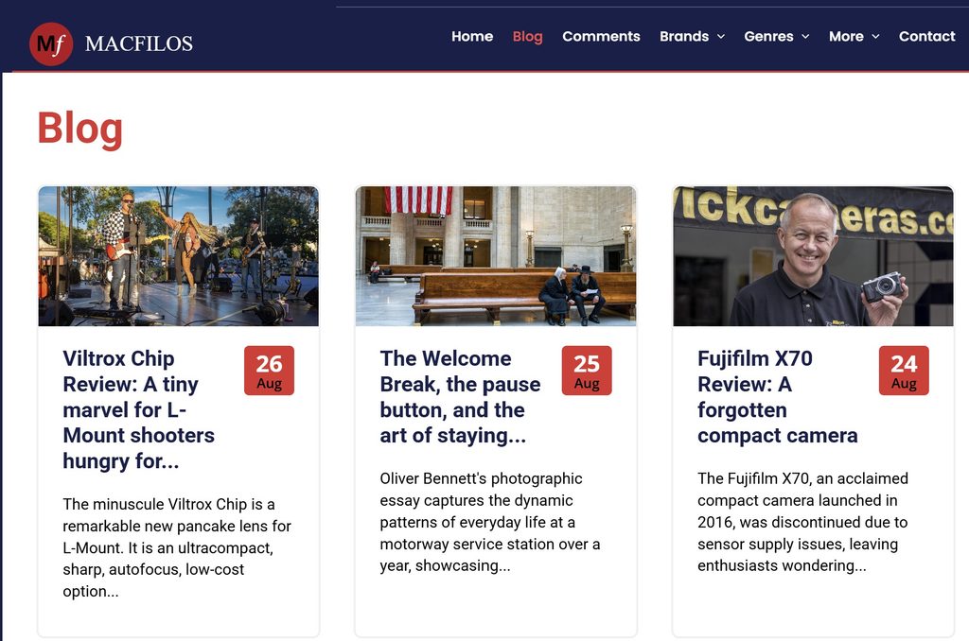This screenshot has height=641, width=969.
Task: Select the Blog navigation item
Action: (528, 37)
